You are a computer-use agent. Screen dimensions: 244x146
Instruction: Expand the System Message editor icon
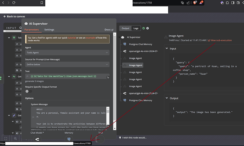pyautogui.click(x=108, y=126)
